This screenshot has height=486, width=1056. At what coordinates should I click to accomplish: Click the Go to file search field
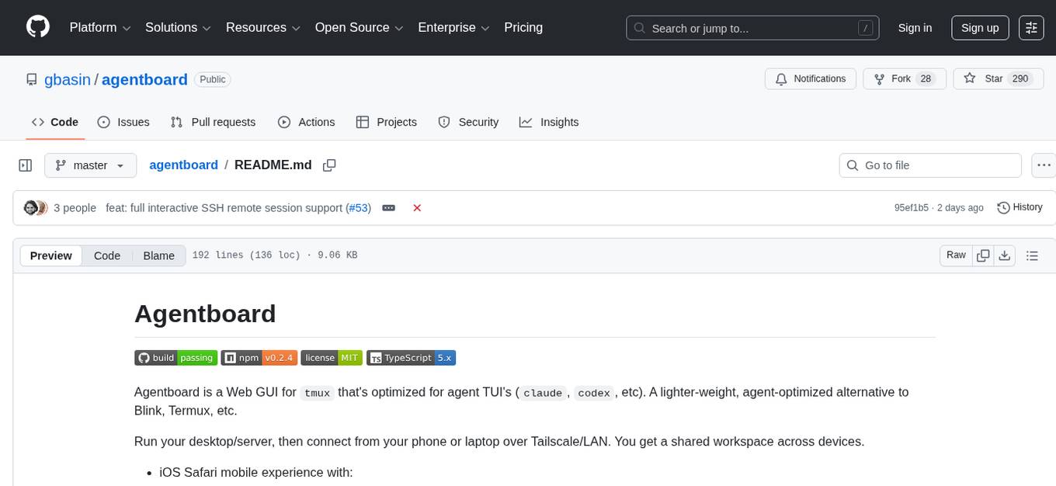pos(929,165)
